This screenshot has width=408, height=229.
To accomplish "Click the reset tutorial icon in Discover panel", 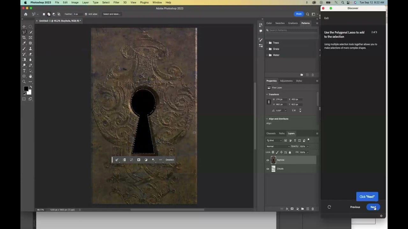I will coord(329,207).
